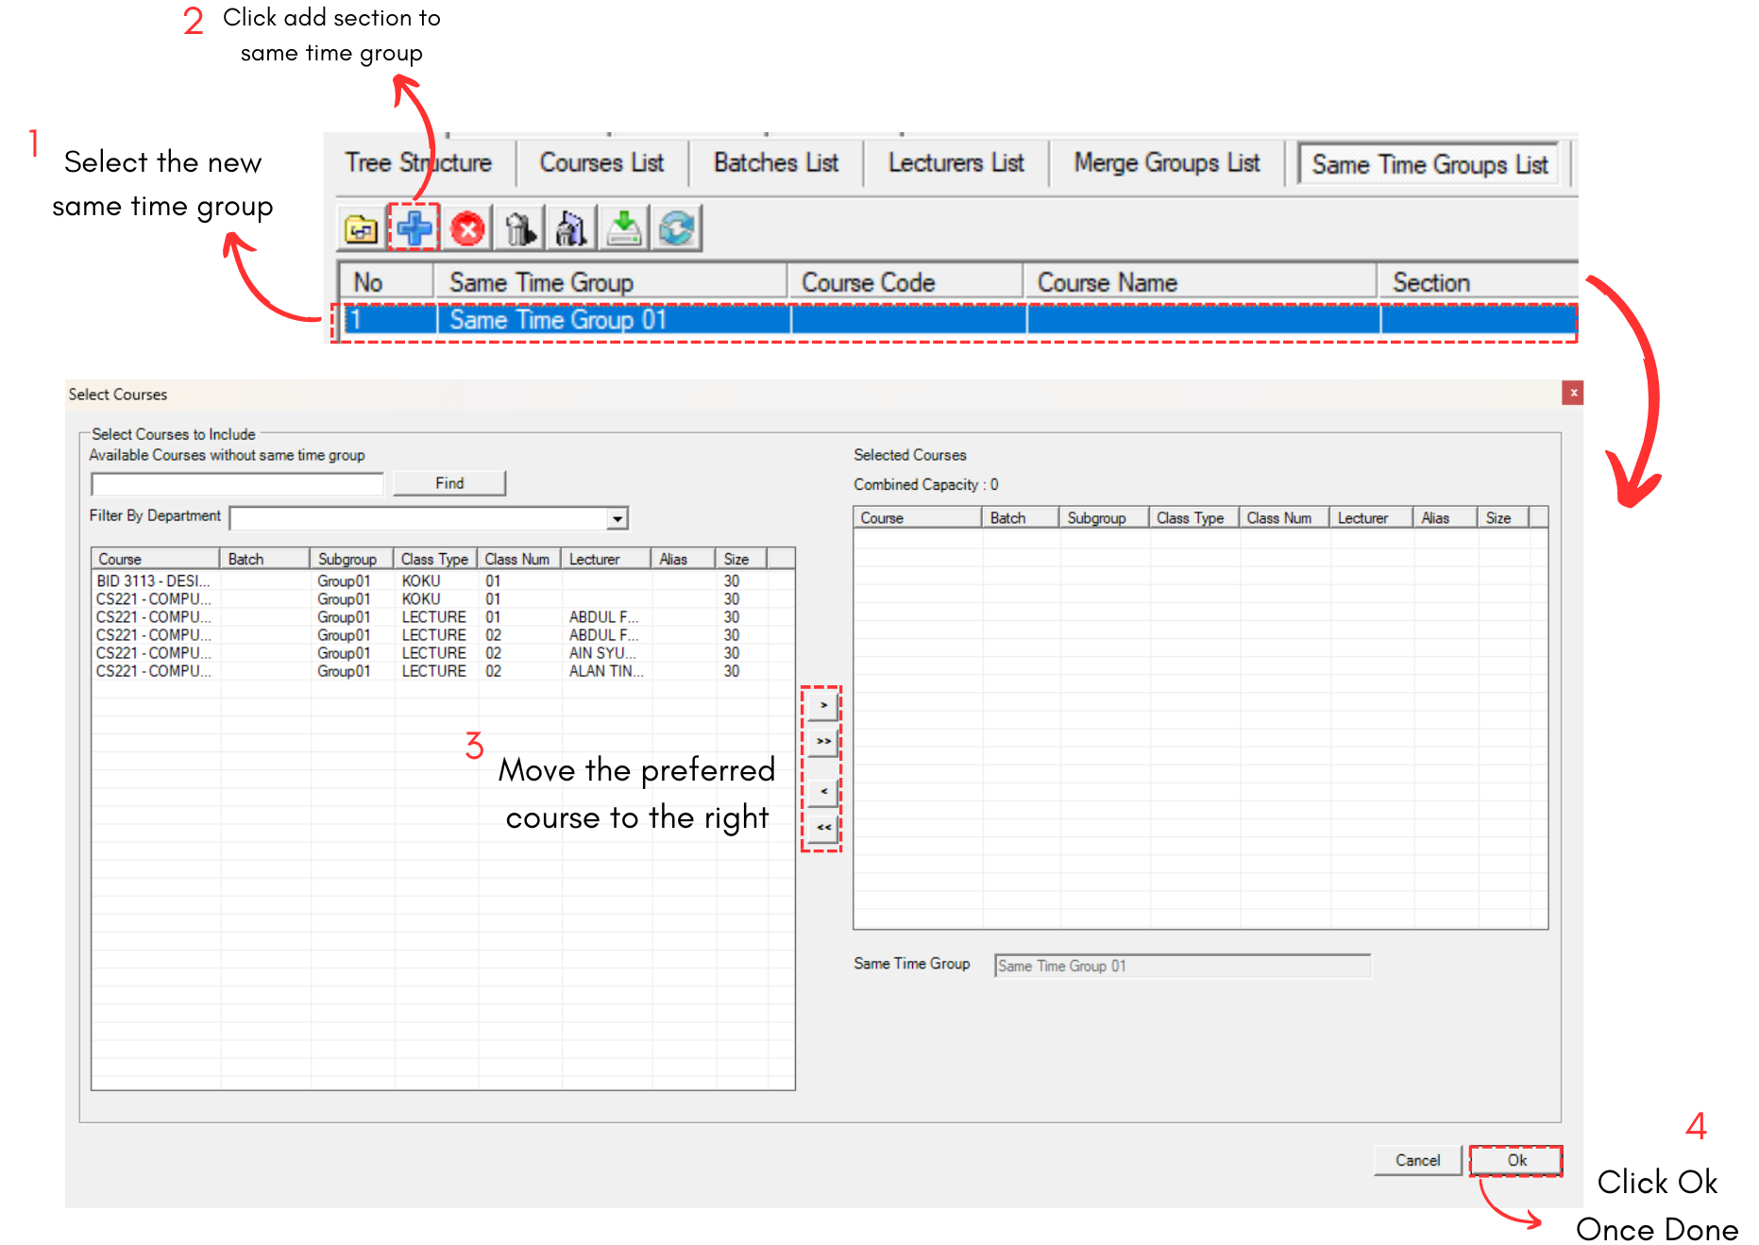Image resolution: width=1759 pixels, height=1245 pixels.
Task: Click the double right arrow move-all button
Action: (823, 741)
